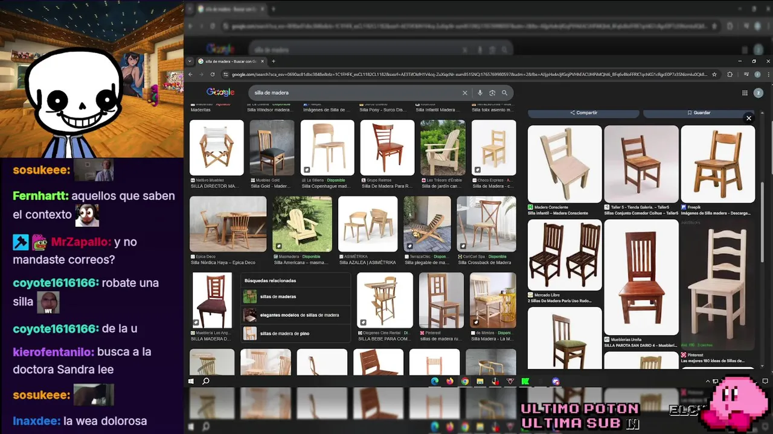The image size is (773, 434).
Task: Start voice search with the microphone icon
Action: (480, 93)
